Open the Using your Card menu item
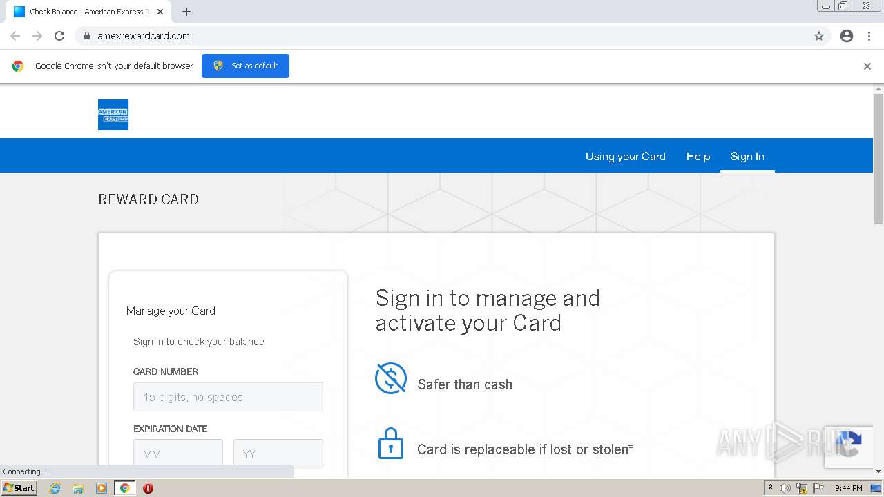This screenshot has height=497, width=884. tap(626, 156)
